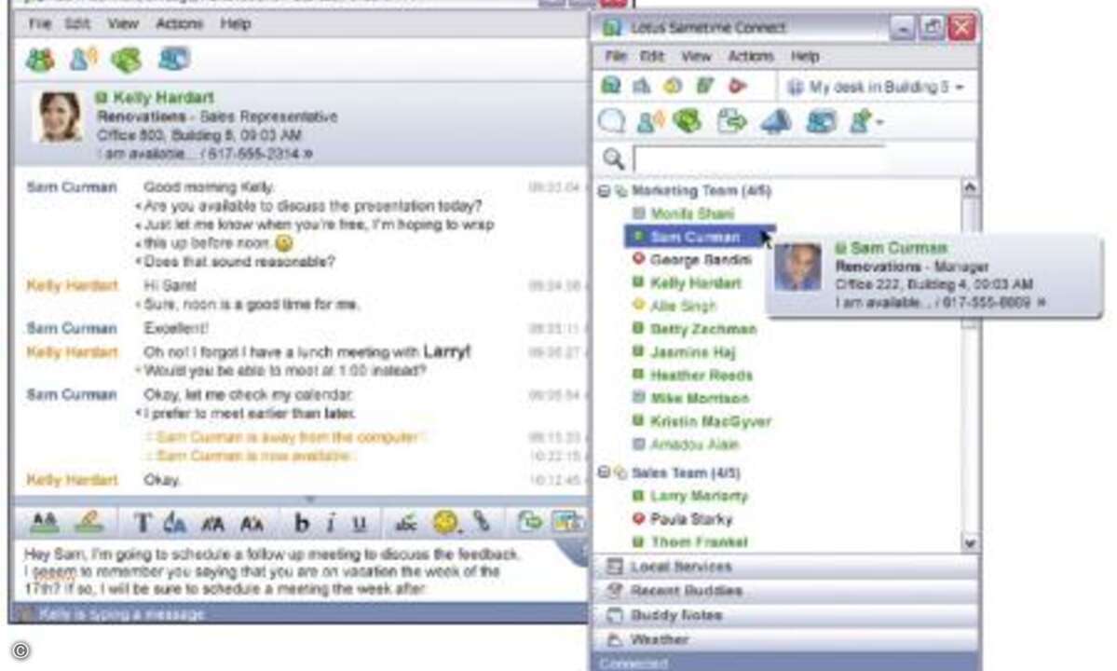Click the contact list scrollbar up arrow
This screenshot has height=671, width=1117.
pyautogui.click(x=970, y=187)
